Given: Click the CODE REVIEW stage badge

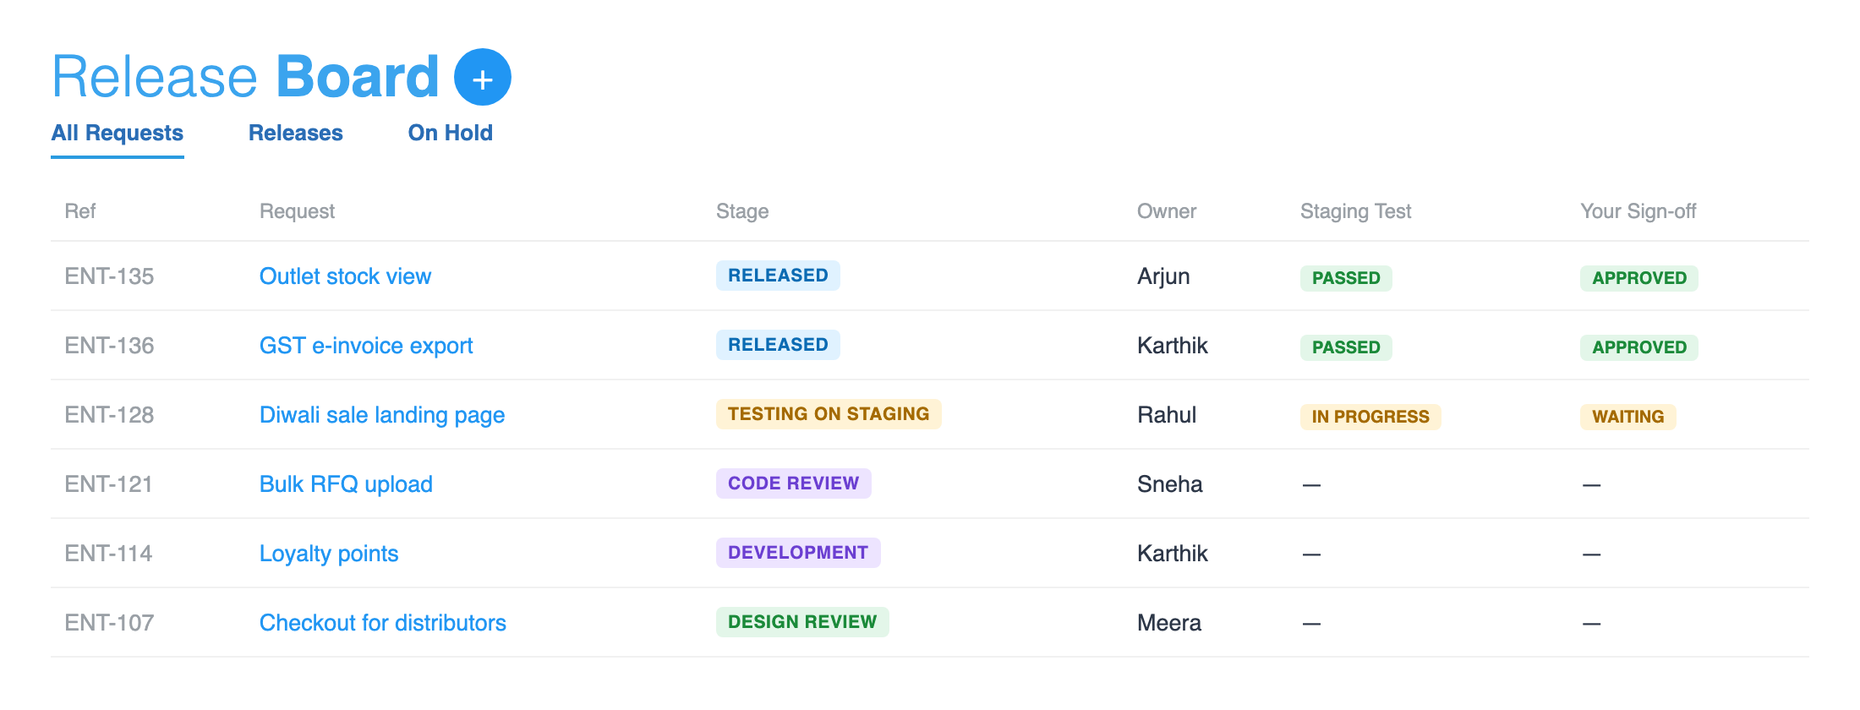Looking at the screenshot, I should (794, 483).
